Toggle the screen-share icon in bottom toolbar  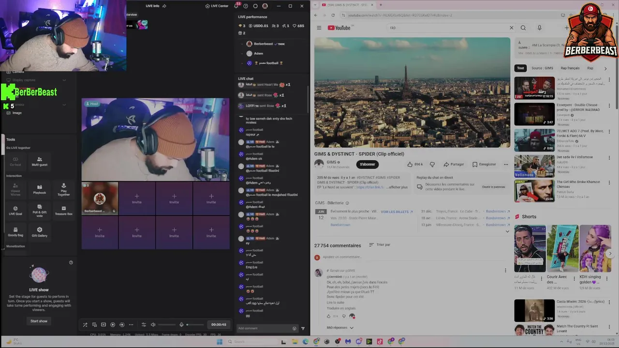pos(94,325)
